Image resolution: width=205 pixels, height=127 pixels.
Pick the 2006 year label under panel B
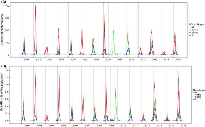tap(75, 126)
